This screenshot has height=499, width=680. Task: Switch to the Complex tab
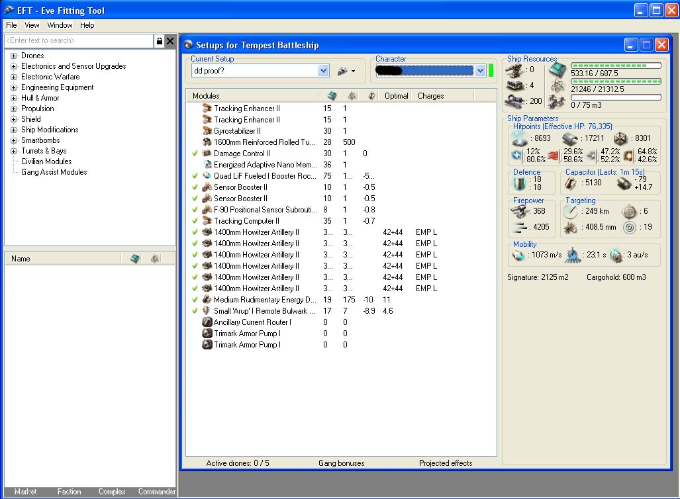click(x=112, y=491)
